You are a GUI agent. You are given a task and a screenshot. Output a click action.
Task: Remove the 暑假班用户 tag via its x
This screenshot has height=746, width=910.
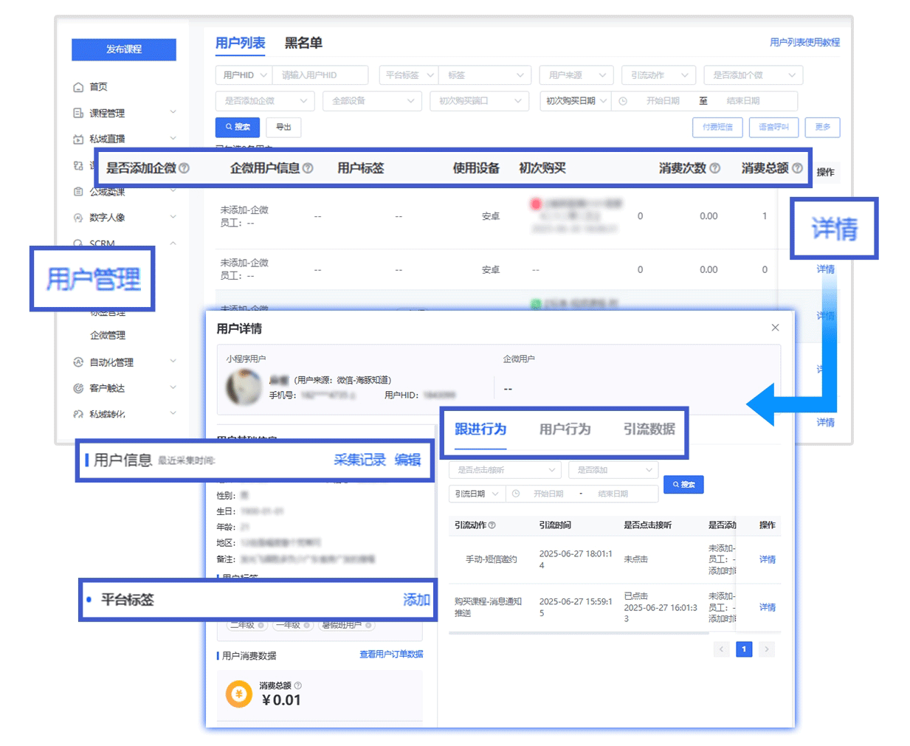tap(368, 626)
